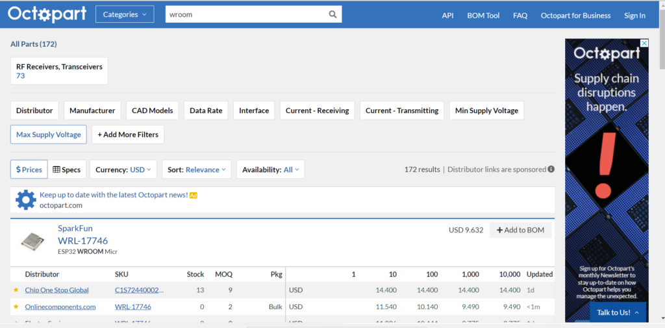Open the Distributor filter

[x=34, y=110]
